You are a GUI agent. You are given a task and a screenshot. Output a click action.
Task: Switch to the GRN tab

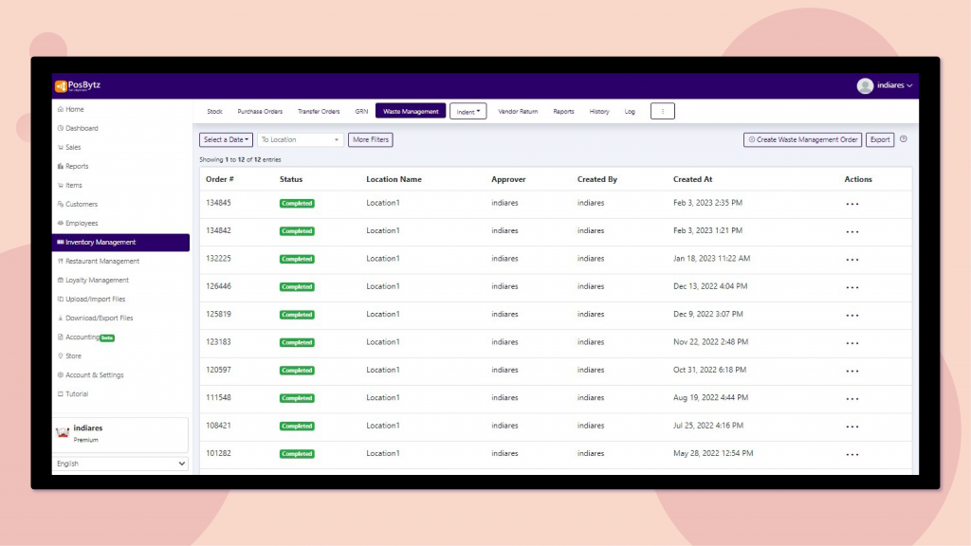click(361, 110)
